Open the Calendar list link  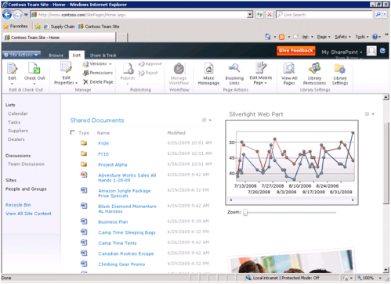(18, 113)
